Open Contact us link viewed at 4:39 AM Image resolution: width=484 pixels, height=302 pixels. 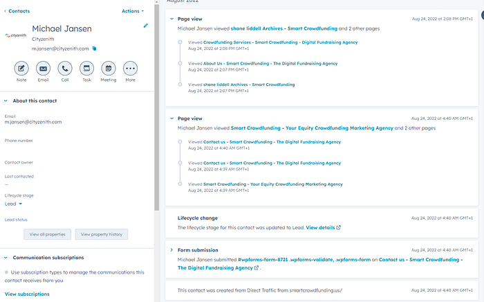(272, 163)
